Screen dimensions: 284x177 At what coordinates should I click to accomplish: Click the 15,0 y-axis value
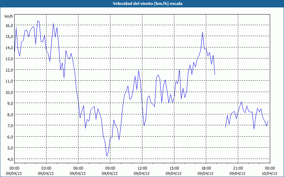coord(9,37)
